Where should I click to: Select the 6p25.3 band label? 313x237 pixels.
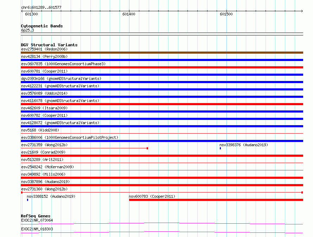coord(27,30)
